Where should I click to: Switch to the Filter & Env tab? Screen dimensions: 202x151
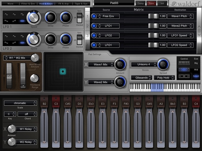(x=28, y=4)
